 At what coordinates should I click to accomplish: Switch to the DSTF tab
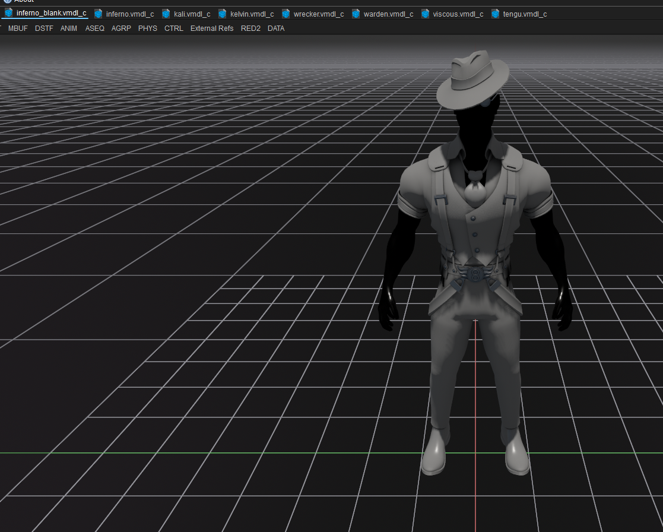[x=44, y=28]
